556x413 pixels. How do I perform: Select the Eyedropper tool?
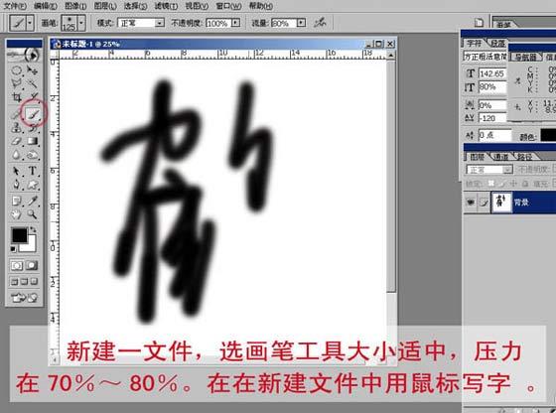coord(32,201)
